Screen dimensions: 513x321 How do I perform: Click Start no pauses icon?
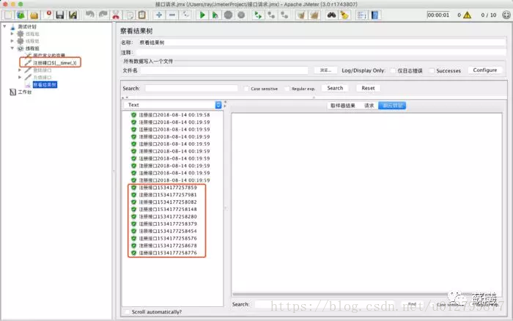click(x=215, y=15)
